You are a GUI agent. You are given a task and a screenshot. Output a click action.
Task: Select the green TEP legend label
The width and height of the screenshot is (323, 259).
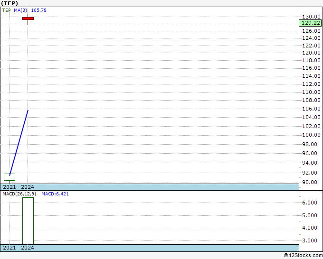pyautogui.click(x=7, y=10)
